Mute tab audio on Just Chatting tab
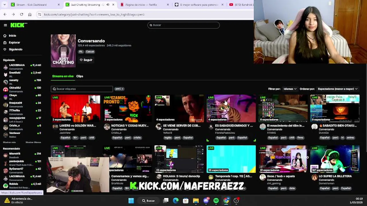Screen dimensions: 367x206 [108, 5]
